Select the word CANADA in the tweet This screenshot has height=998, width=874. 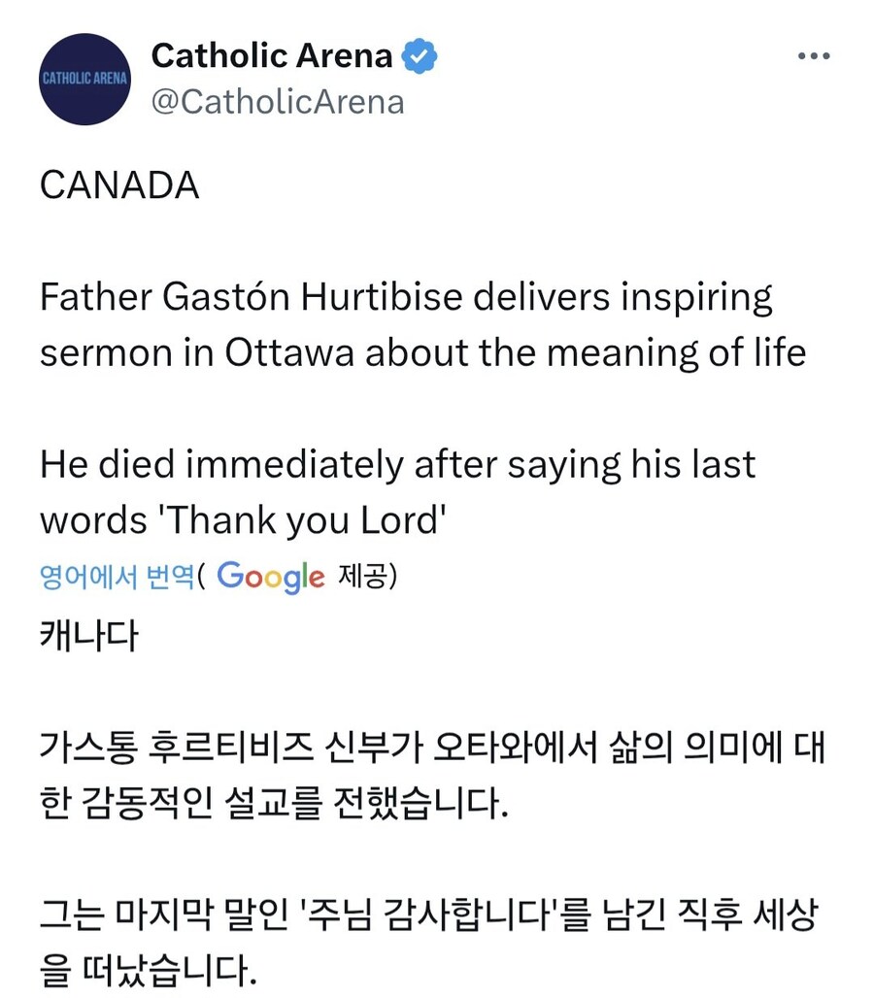click(x=118, y=186)
